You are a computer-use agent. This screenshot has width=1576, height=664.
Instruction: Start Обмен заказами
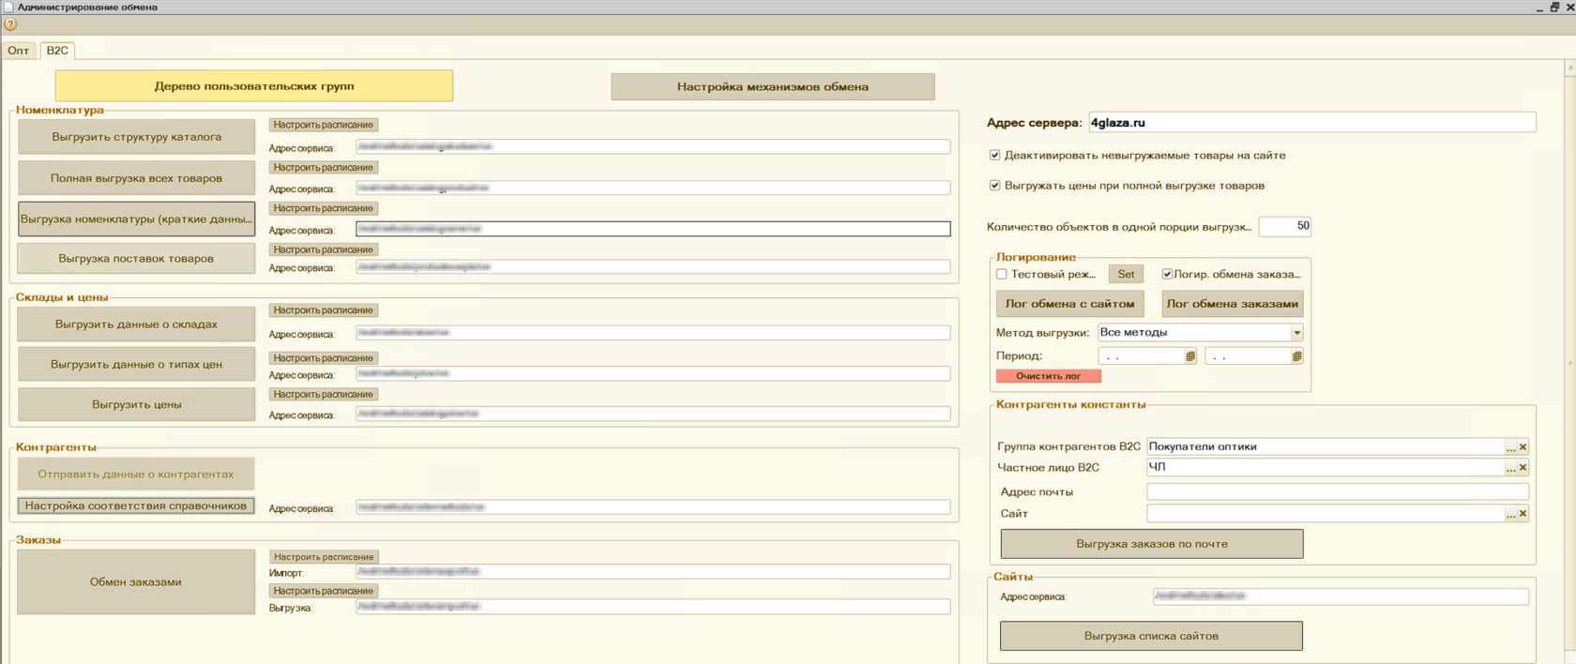tap(136, 582)
